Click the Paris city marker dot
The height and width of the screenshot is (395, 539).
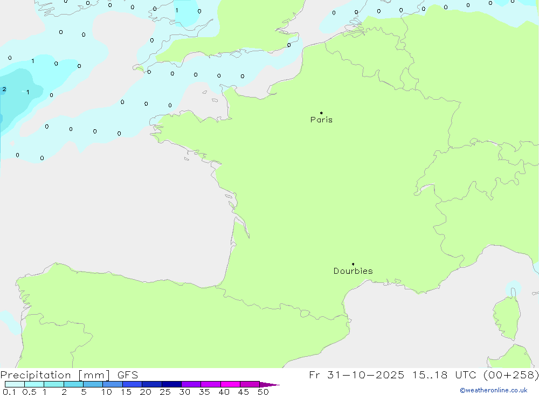click(321, 113)
